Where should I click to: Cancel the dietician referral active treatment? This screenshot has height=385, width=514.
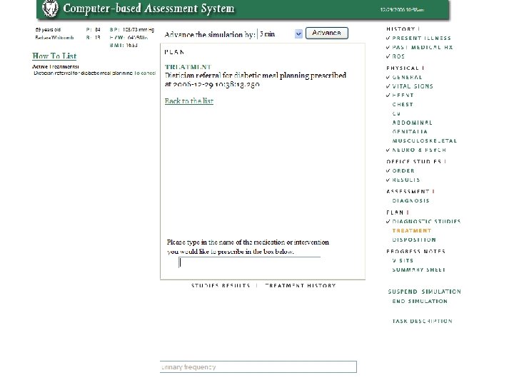click(x=144, y=73)
